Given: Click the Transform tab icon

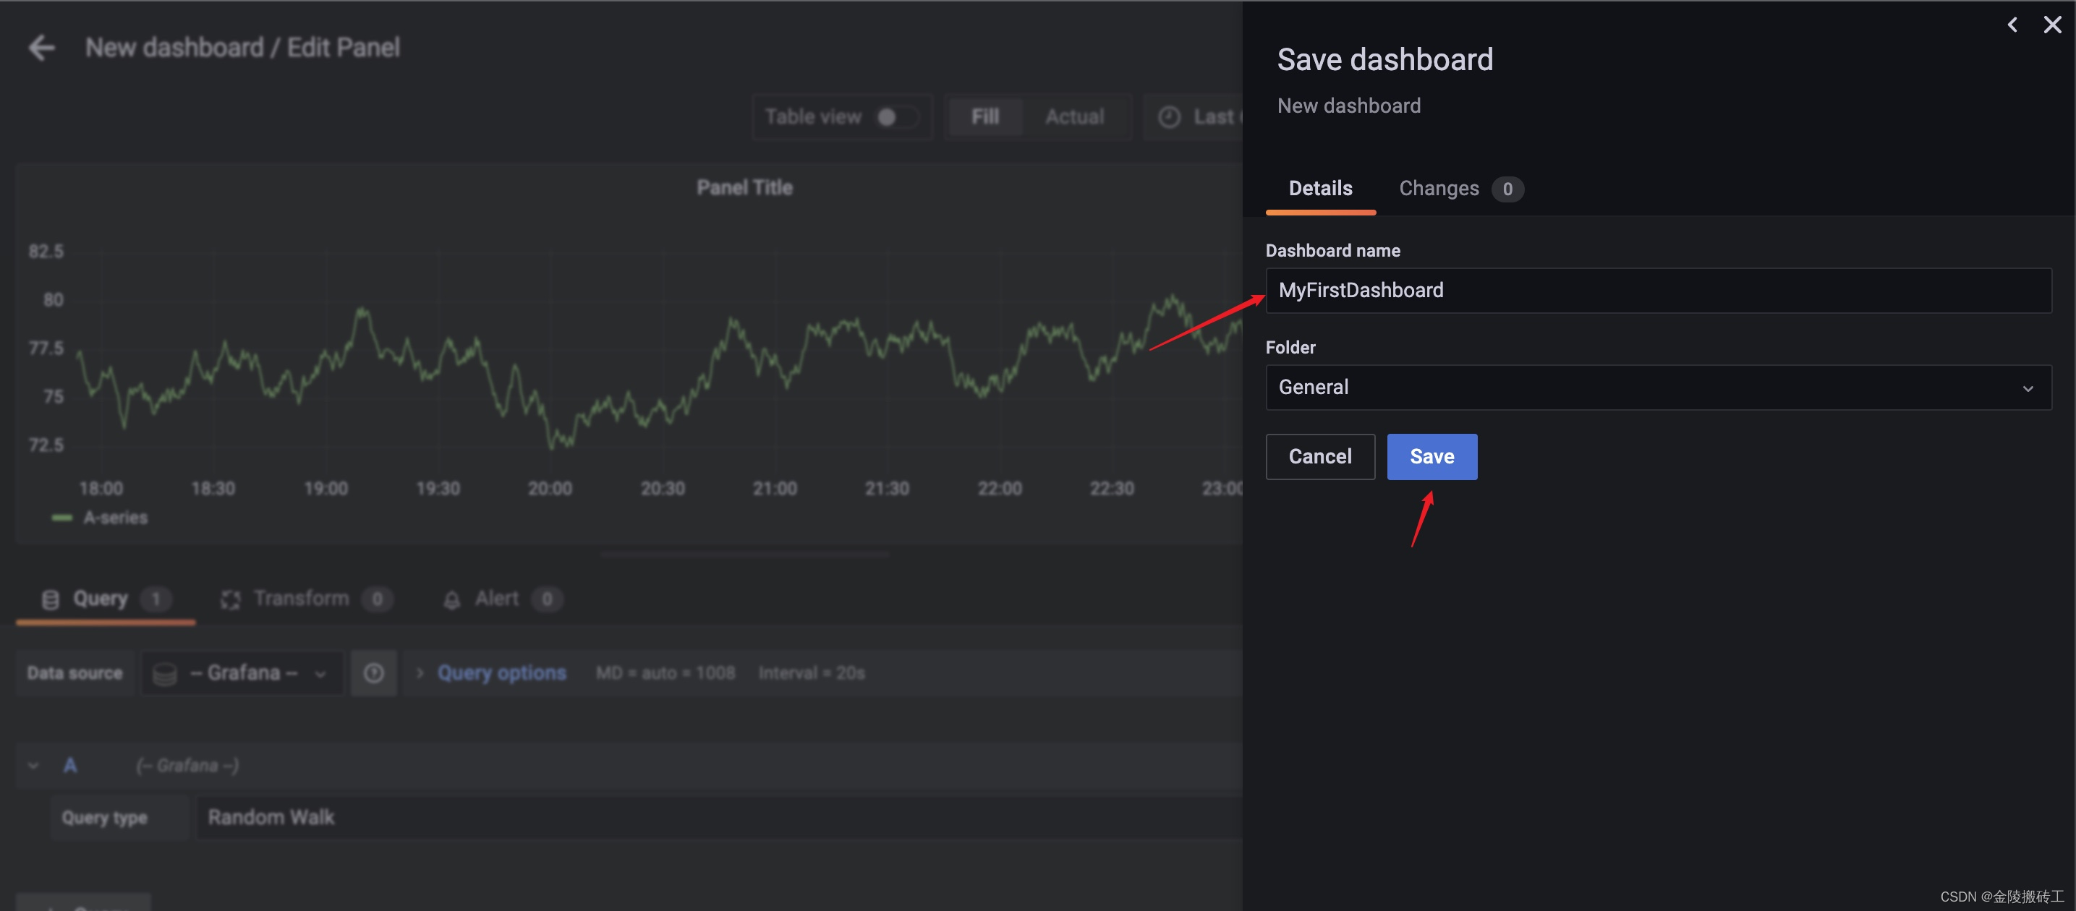Looking at the screenshot, I should pyautogui.click(x=231, y=599).
